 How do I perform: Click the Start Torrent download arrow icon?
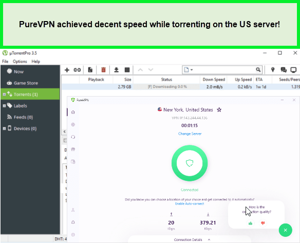[116, 70]
